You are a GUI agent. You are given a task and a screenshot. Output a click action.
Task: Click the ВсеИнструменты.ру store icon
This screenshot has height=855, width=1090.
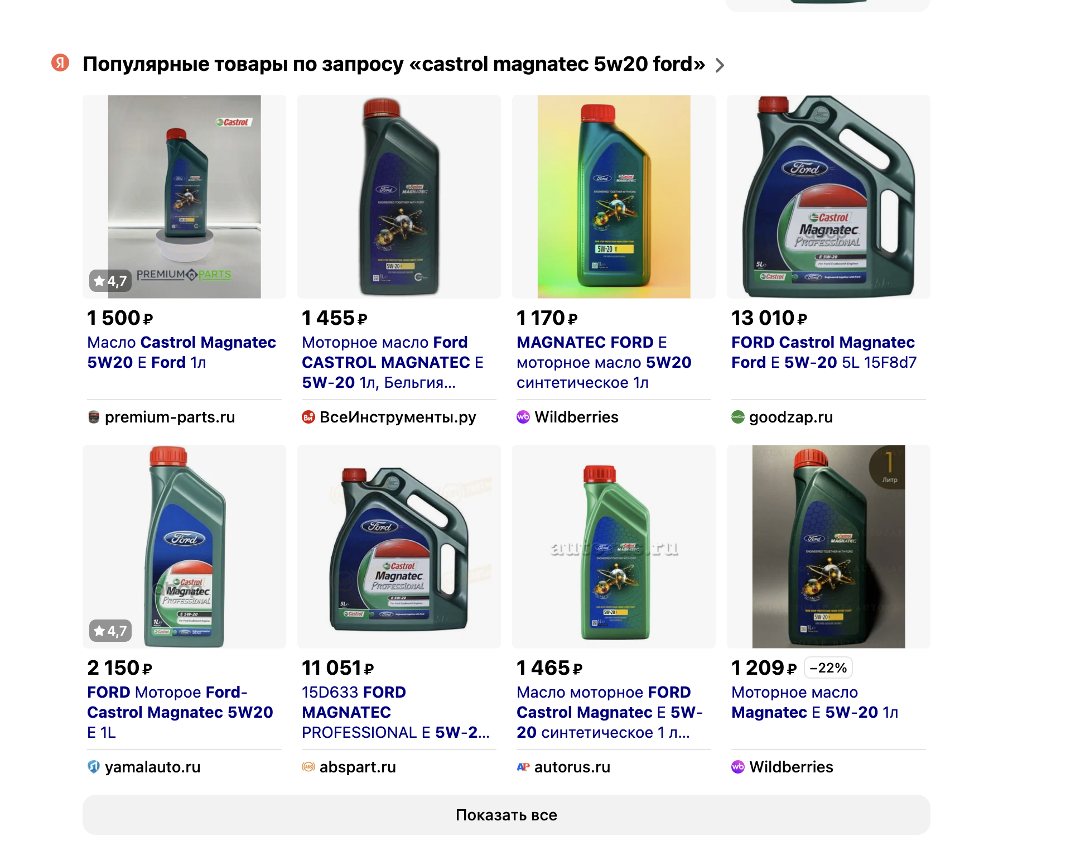308,417
